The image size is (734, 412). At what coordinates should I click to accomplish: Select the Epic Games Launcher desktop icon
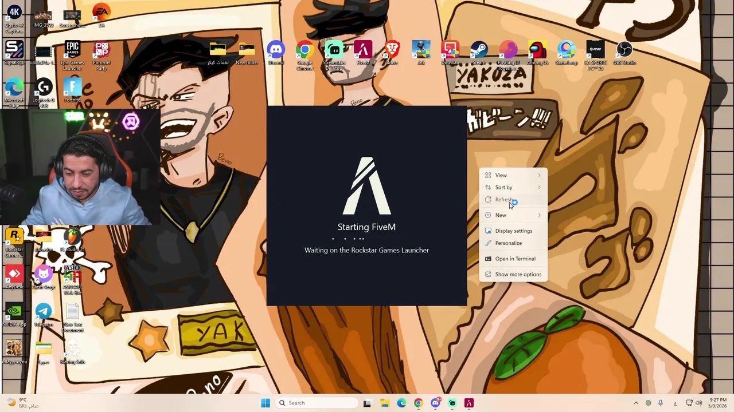pyautogui.click(x=72, y=55)
